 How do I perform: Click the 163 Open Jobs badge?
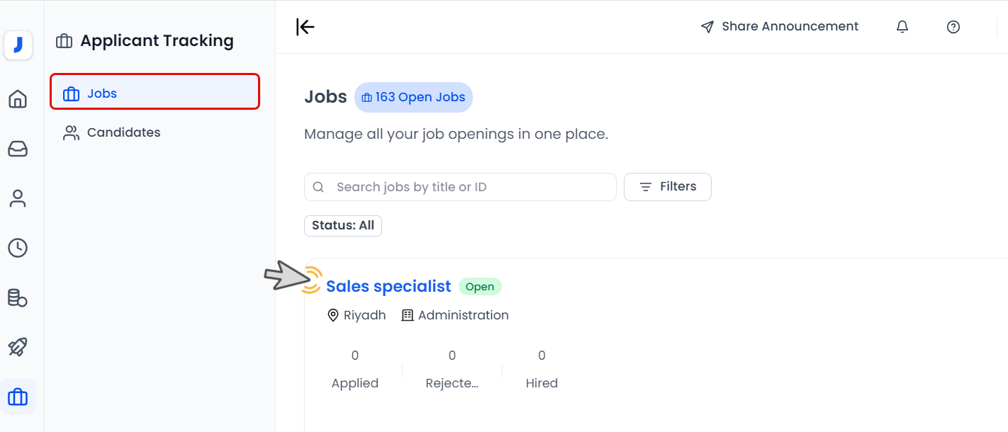point(413,98)
